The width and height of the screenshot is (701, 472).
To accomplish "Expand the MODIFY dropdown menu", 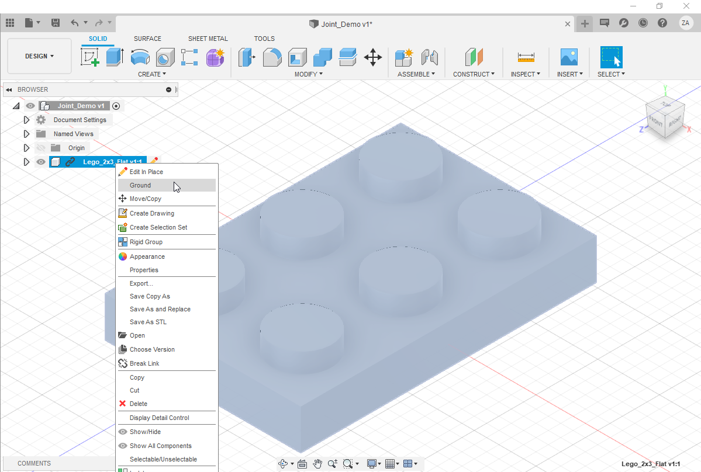I will point(308,74).
